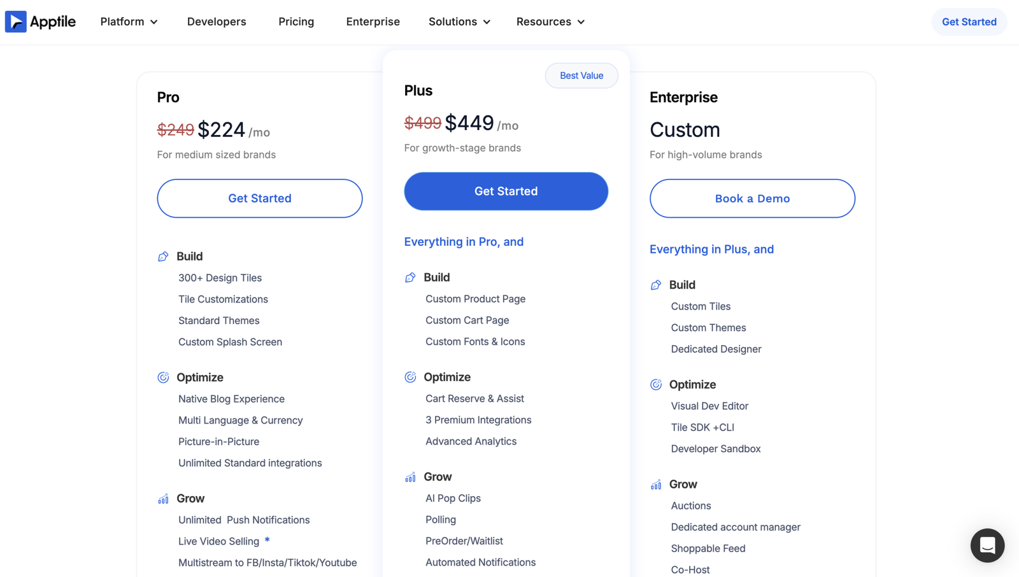Click the Optimize icon in Plus plan
This screenshot has width=1019, height=577.
tap(410, 377)
